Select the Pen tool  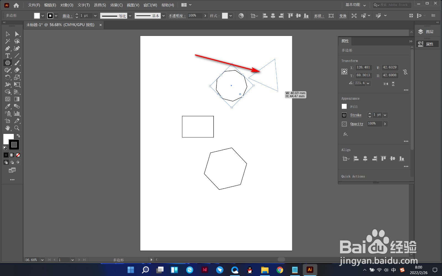[x=8, y=49]
